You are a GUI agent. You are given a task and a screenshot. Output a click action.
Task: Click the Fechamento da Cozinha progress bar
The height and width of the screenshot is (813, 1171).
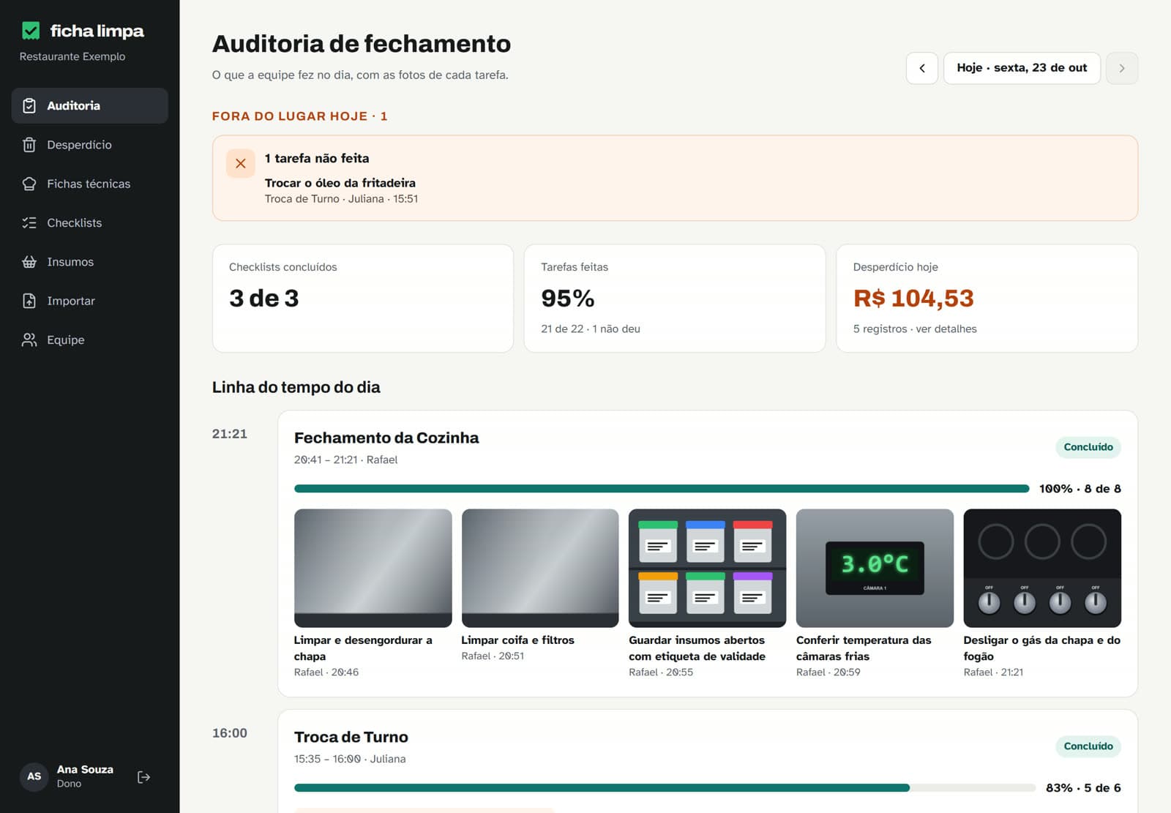(662, 489)
